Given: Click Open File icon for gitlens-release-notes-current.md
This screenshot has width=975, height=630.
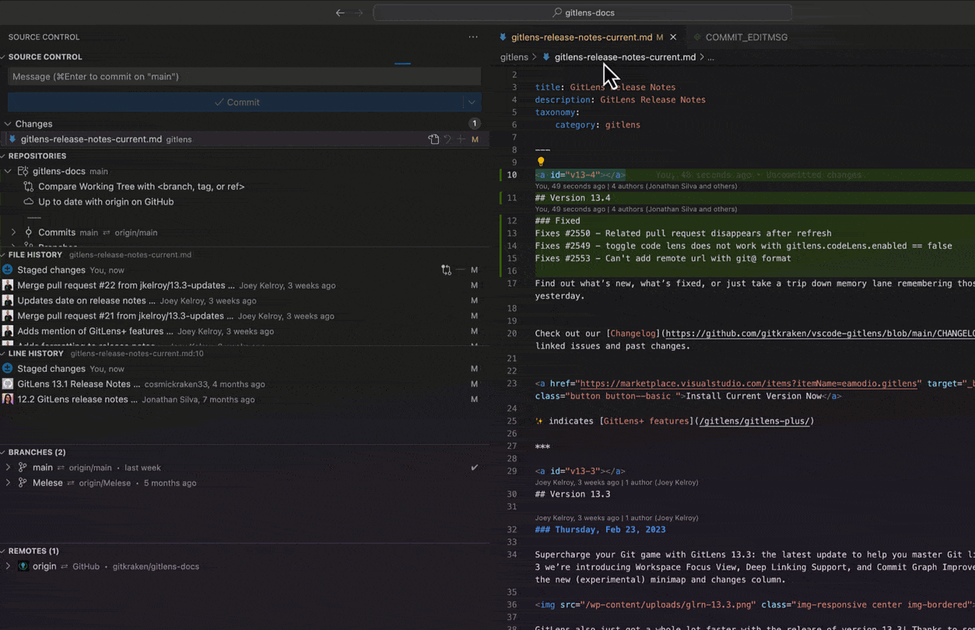Looking at the screenshot, I should tap(433, 139).
